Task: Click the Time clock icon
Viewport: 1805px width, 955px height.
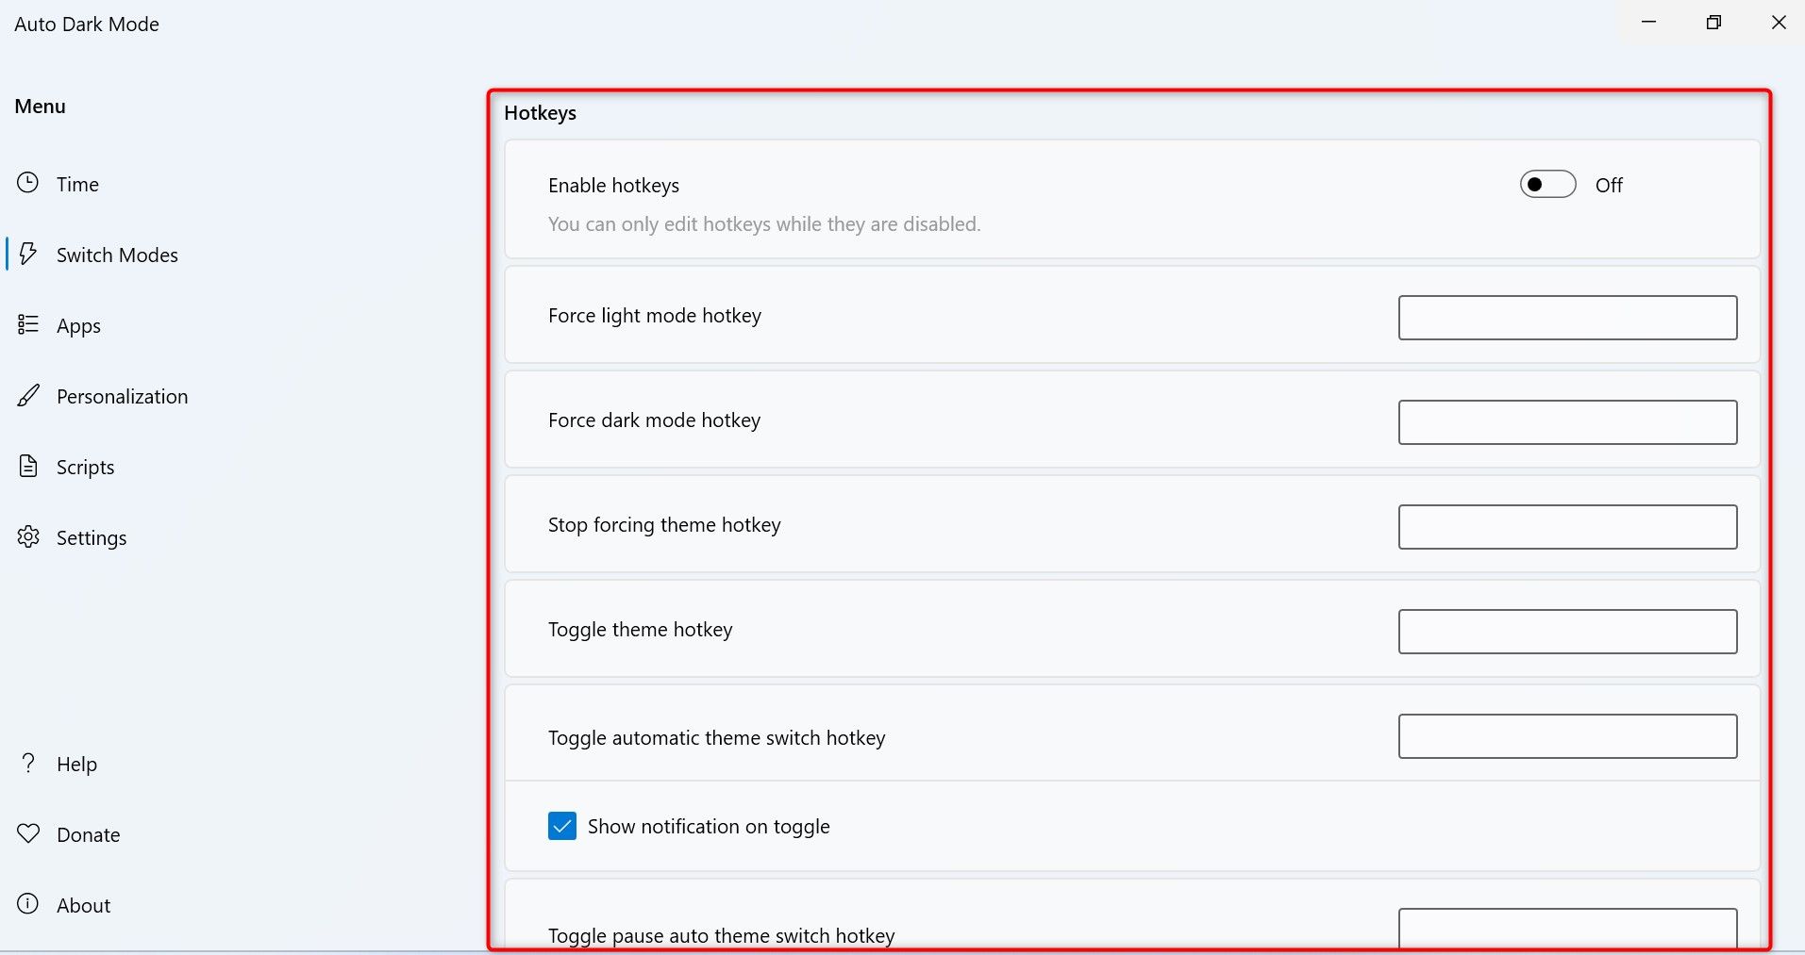Action: [28, 183]
